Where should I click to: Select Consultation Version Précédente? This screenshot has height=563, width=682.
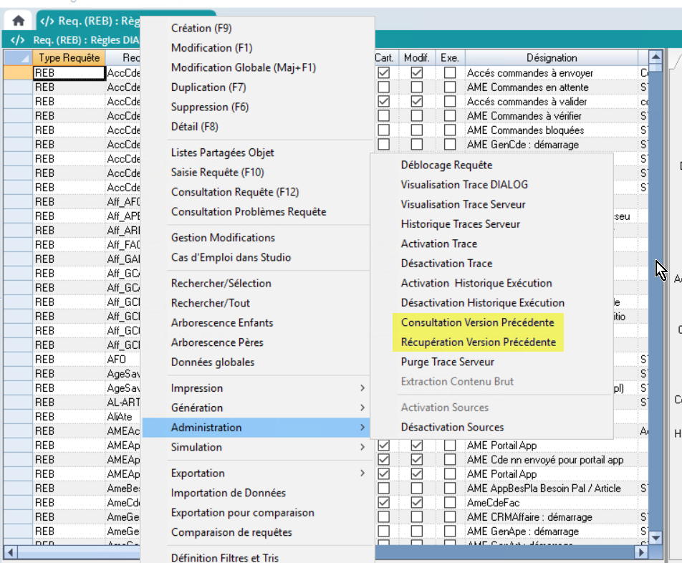coord(477,322)
